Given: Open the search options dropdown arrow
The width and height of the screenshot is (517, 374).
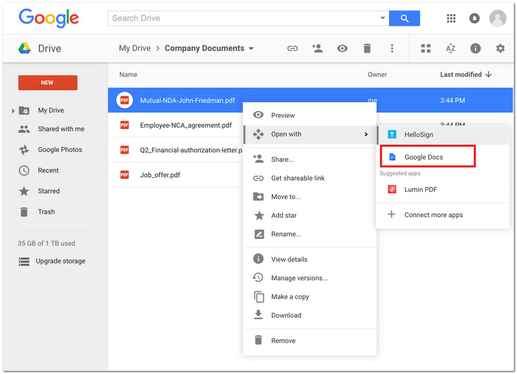Looking at the screenshot, I should pyautogui.click(x=383, y=18).
